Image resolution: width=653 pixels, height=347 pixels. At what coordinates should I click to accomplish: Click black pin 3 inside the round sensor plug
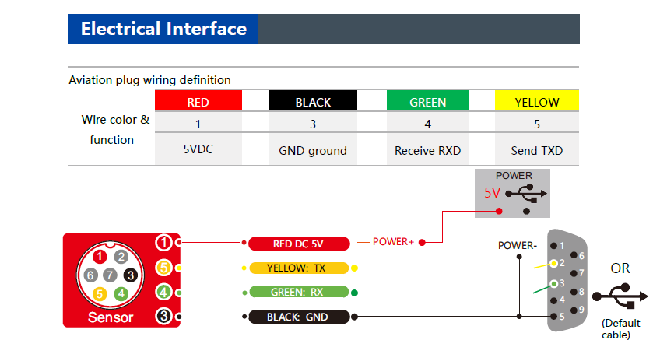[x=131, y=275]
